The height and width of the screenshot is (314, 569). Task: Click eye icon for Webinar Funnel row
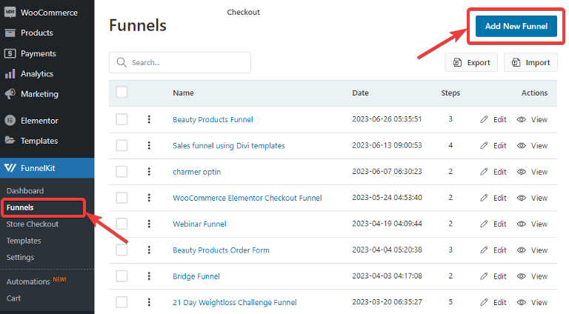[522, 224]
